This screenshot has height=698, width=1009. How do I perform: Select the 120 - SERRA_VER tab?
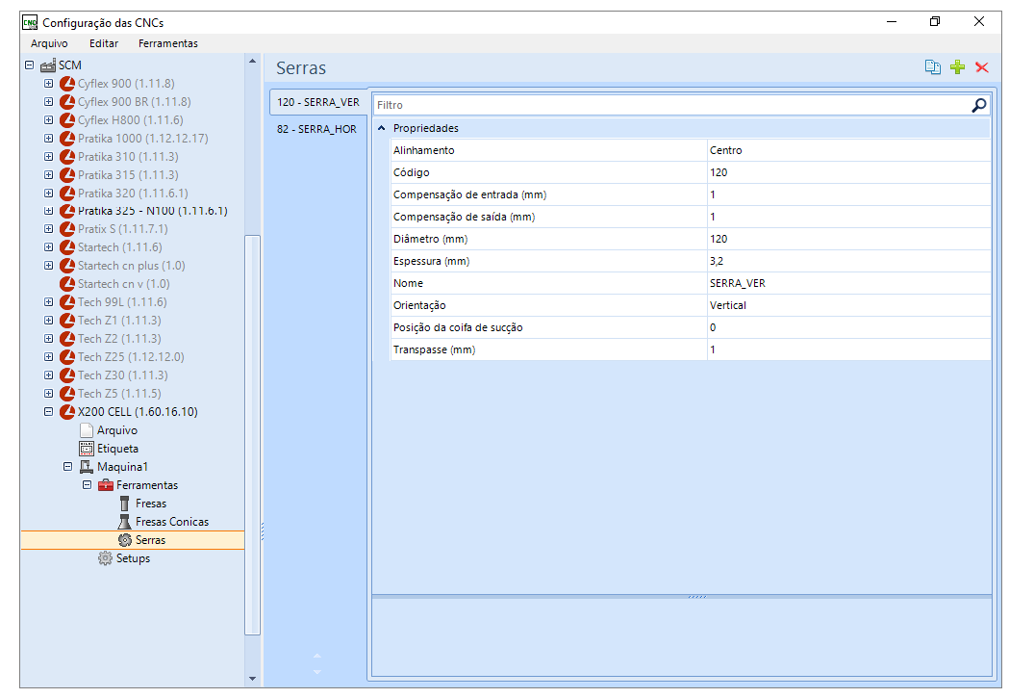[318, 102]
